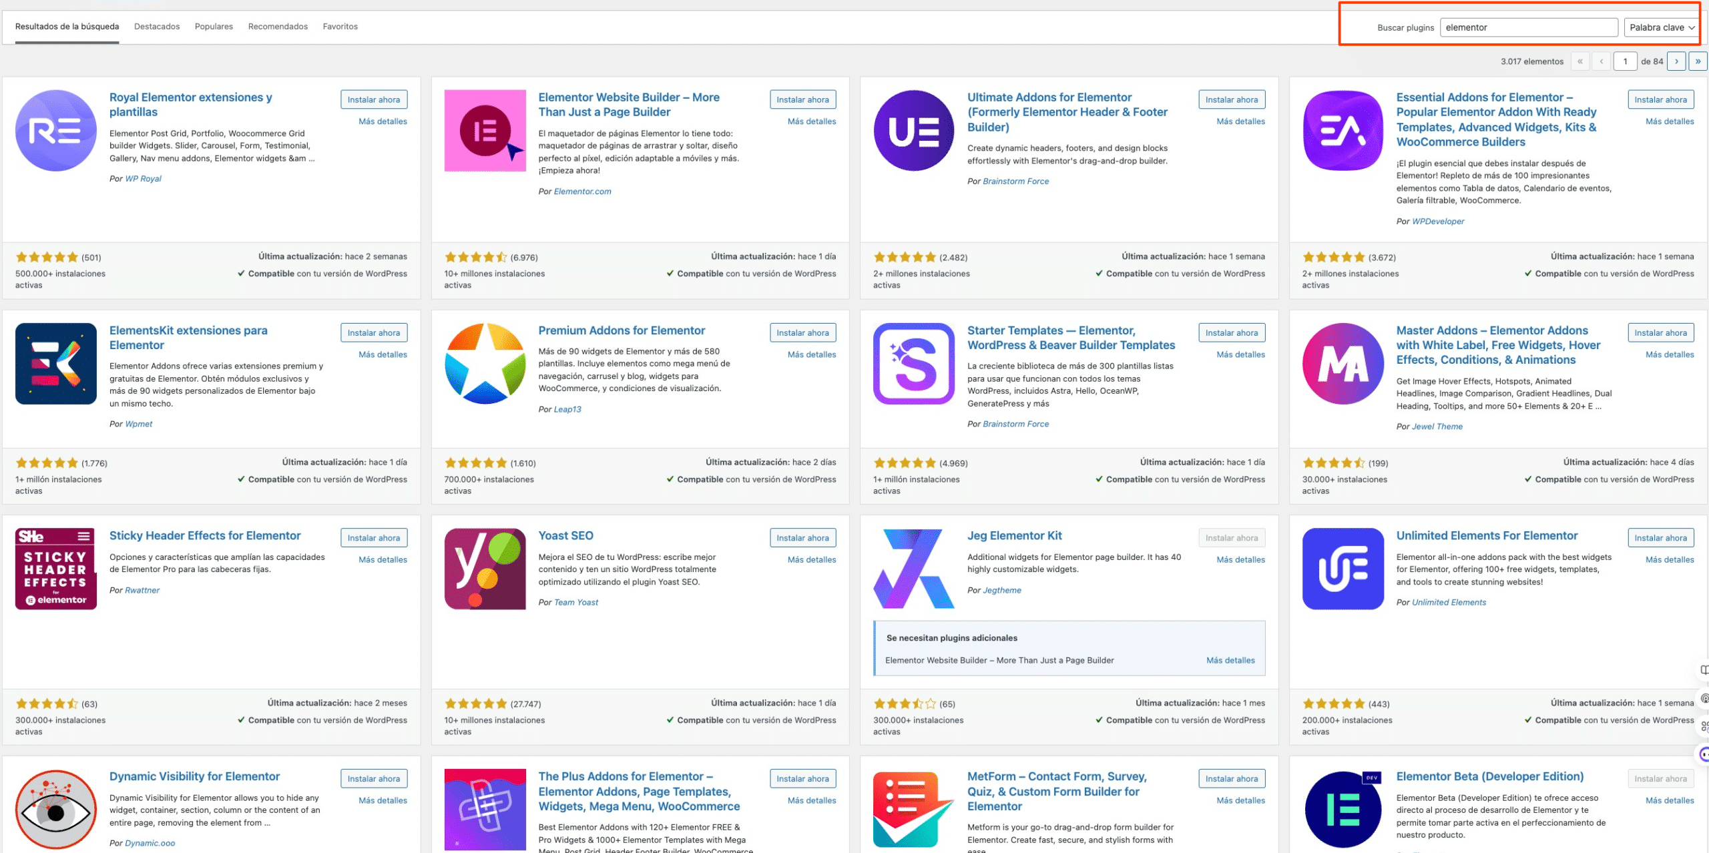Click the Elementor Website Builder pink icon
The width and height of the screenshot is (1709, 853).
pyautogui.click(x=485, y=131)
